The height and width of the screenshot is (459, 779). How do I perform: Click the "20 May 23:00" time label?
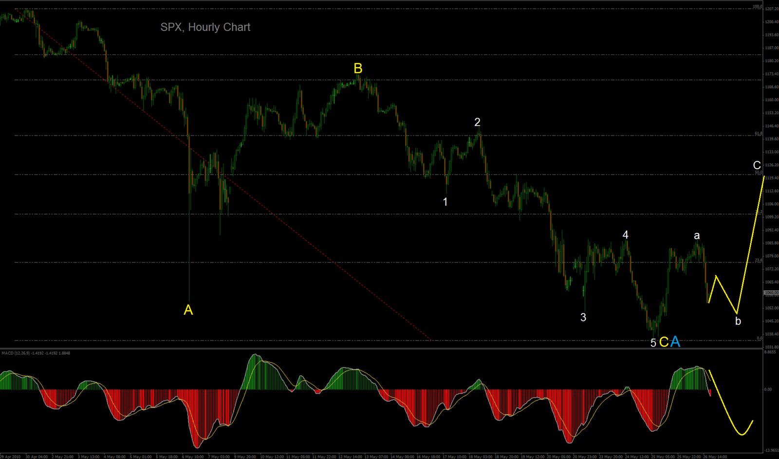click(585, 457)
